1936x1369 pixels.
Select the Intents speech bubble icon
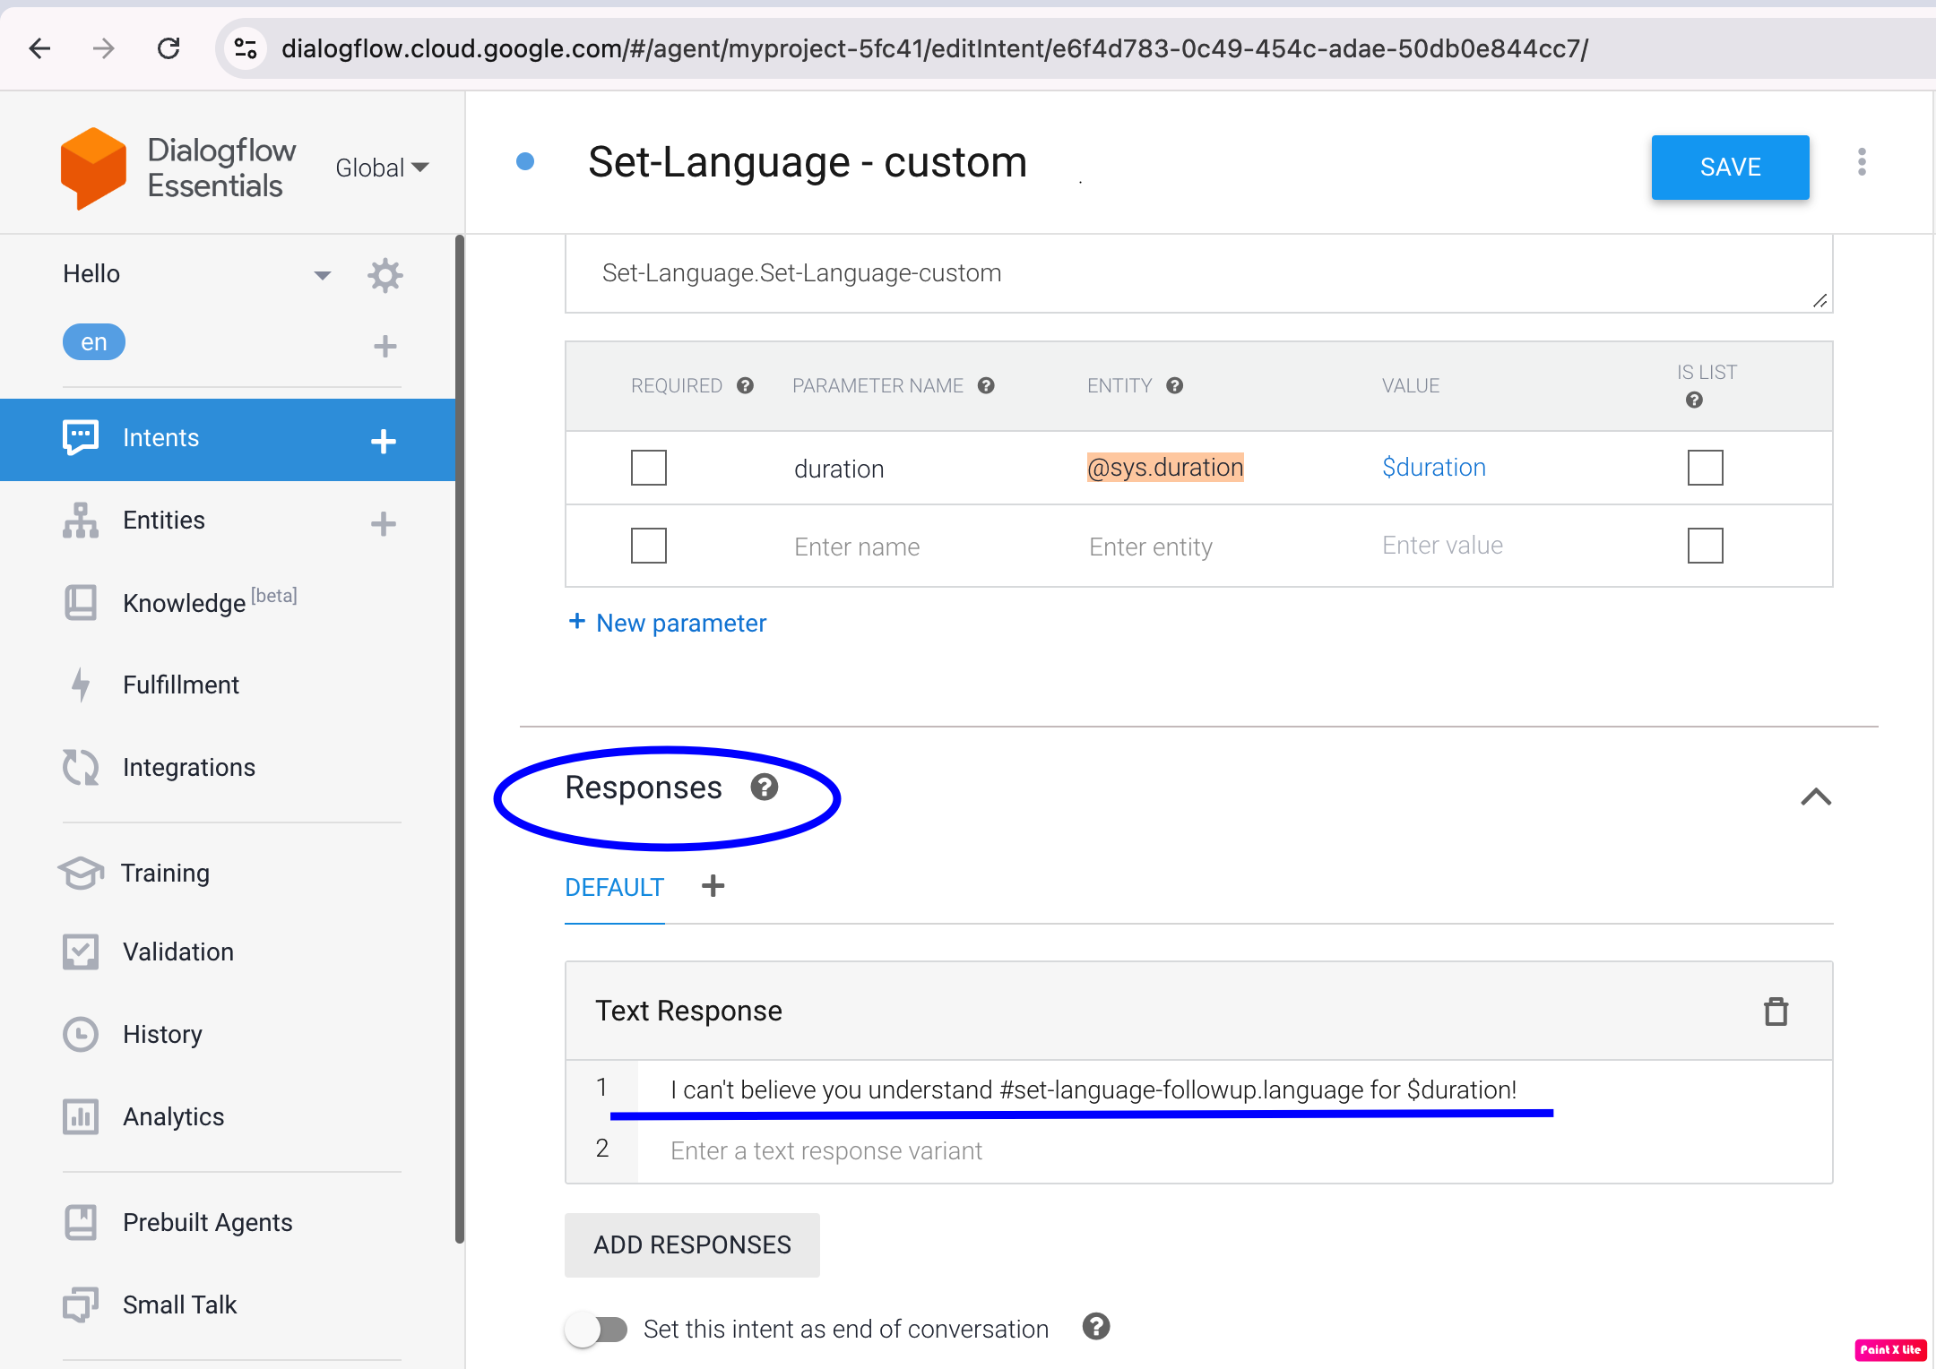pyautogui.click(x=81, y=437)
